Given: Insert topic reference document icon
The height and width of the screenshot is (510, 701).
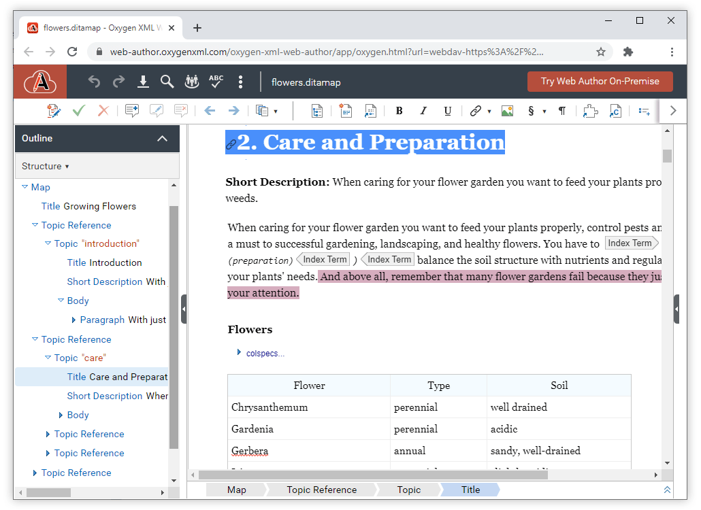Looking at the screenshot, I should tap(370, 111).
